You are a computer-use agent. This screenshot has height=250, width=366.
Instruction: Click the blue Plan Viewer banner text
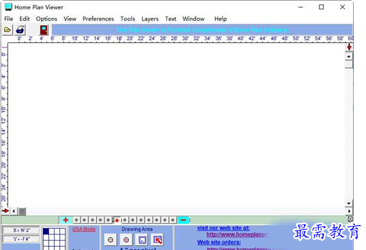pos(202,30)
